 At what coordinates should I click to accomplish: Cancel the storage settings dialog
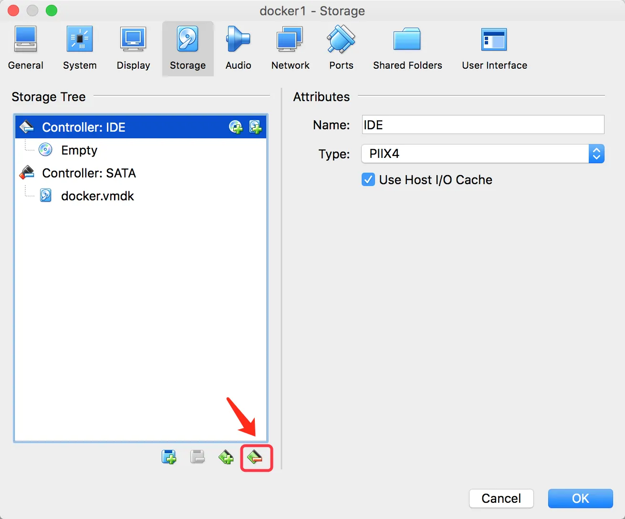(501, 498)
